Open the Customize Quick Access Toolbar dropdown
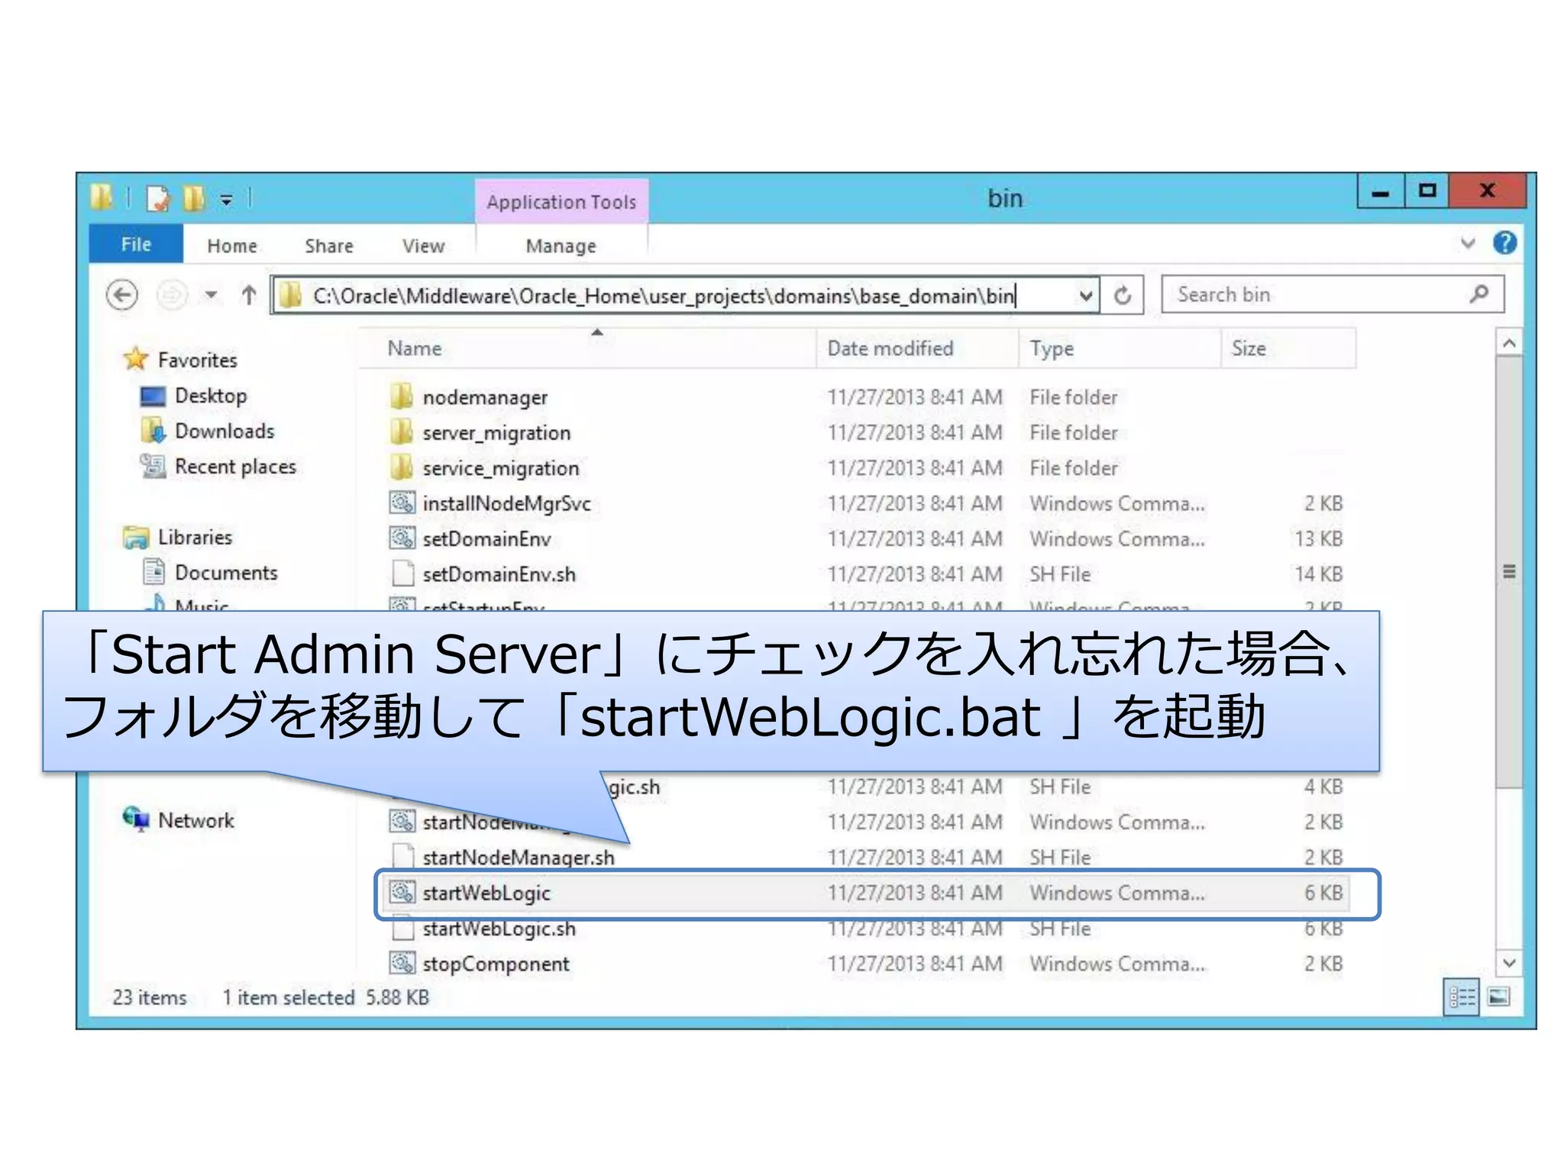This screenshot has width=1564, height=1173. 226,200
